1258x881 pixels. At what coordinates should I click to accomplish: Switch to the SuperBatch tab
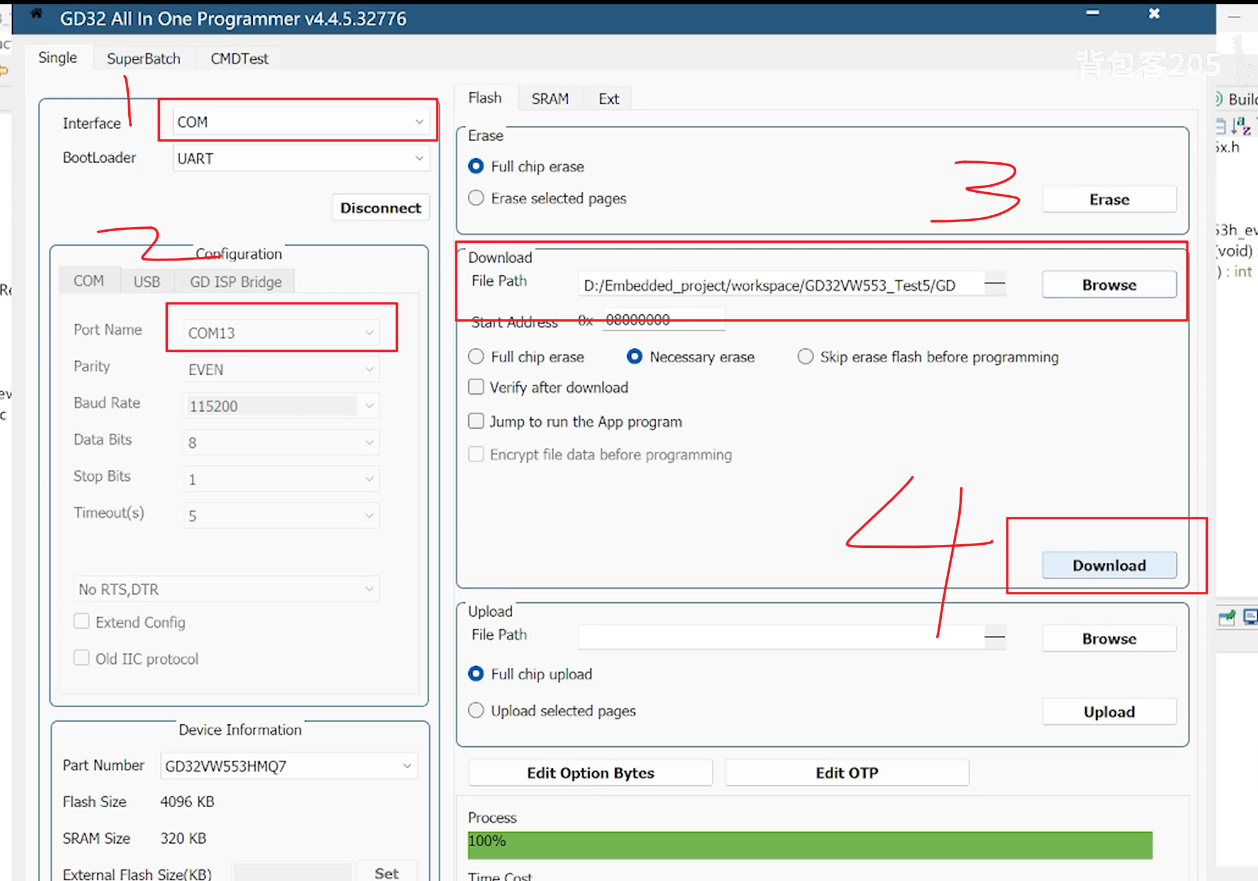point(143,59)
